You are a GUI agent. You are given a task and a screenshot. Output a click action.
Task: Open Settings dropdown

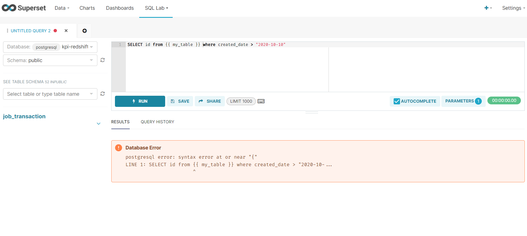pos(514,8)
